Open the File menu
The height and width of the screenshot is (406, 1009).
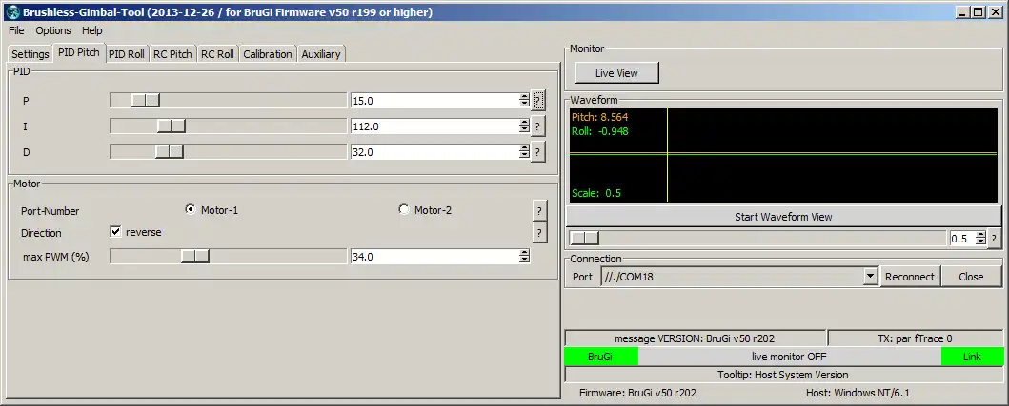pyautogui.click(x=16, y=30)
